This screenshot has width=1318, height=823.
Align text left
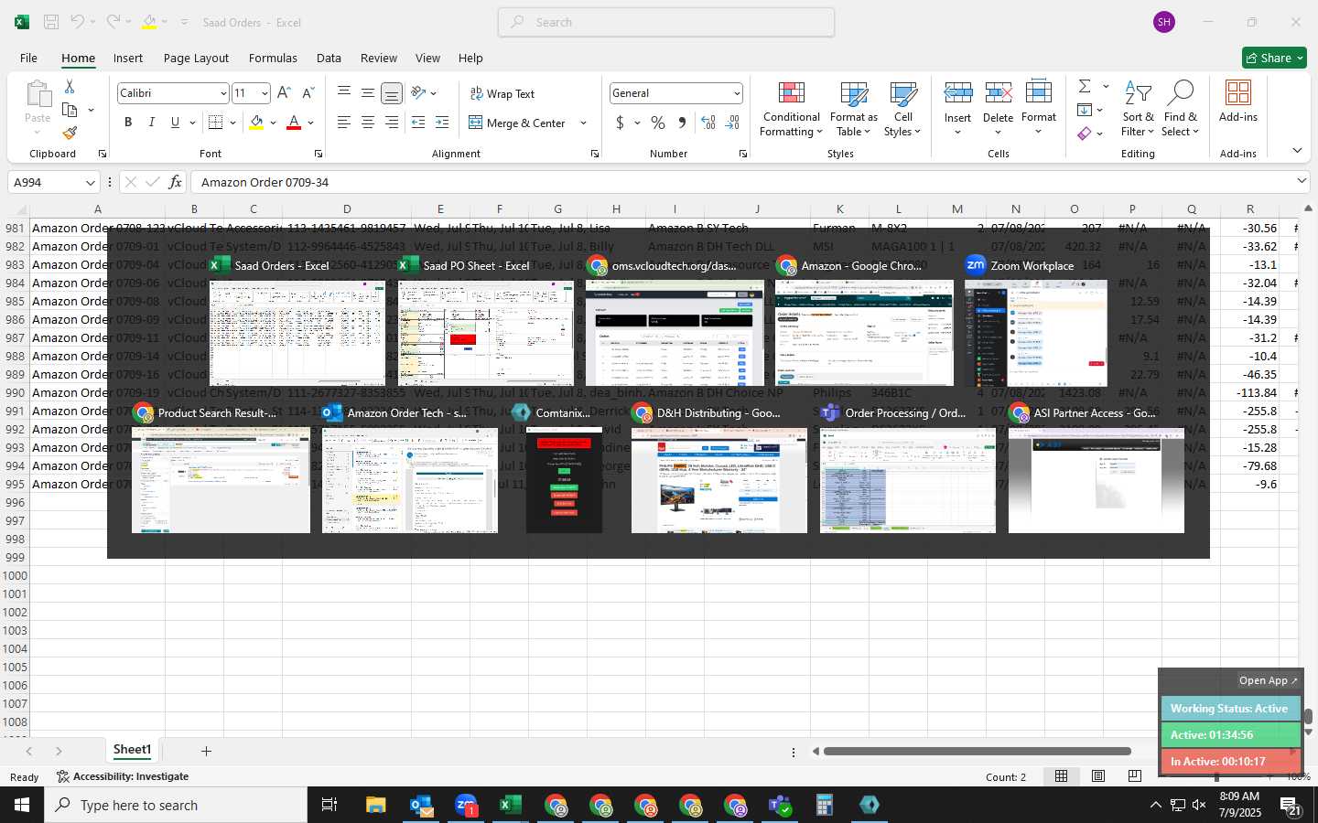tap(344, 123)
